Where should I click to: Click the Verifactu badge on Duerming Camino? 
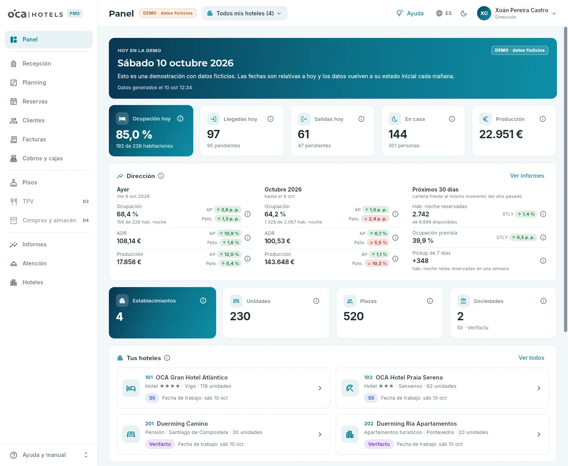click(x=160, y=444)
